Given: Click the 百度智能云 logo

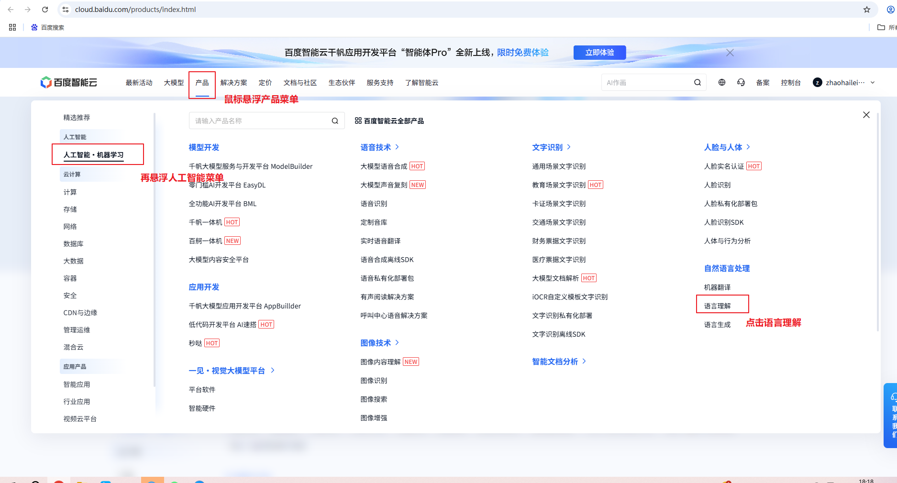Looking at the screenshot, I should point(69,82).
